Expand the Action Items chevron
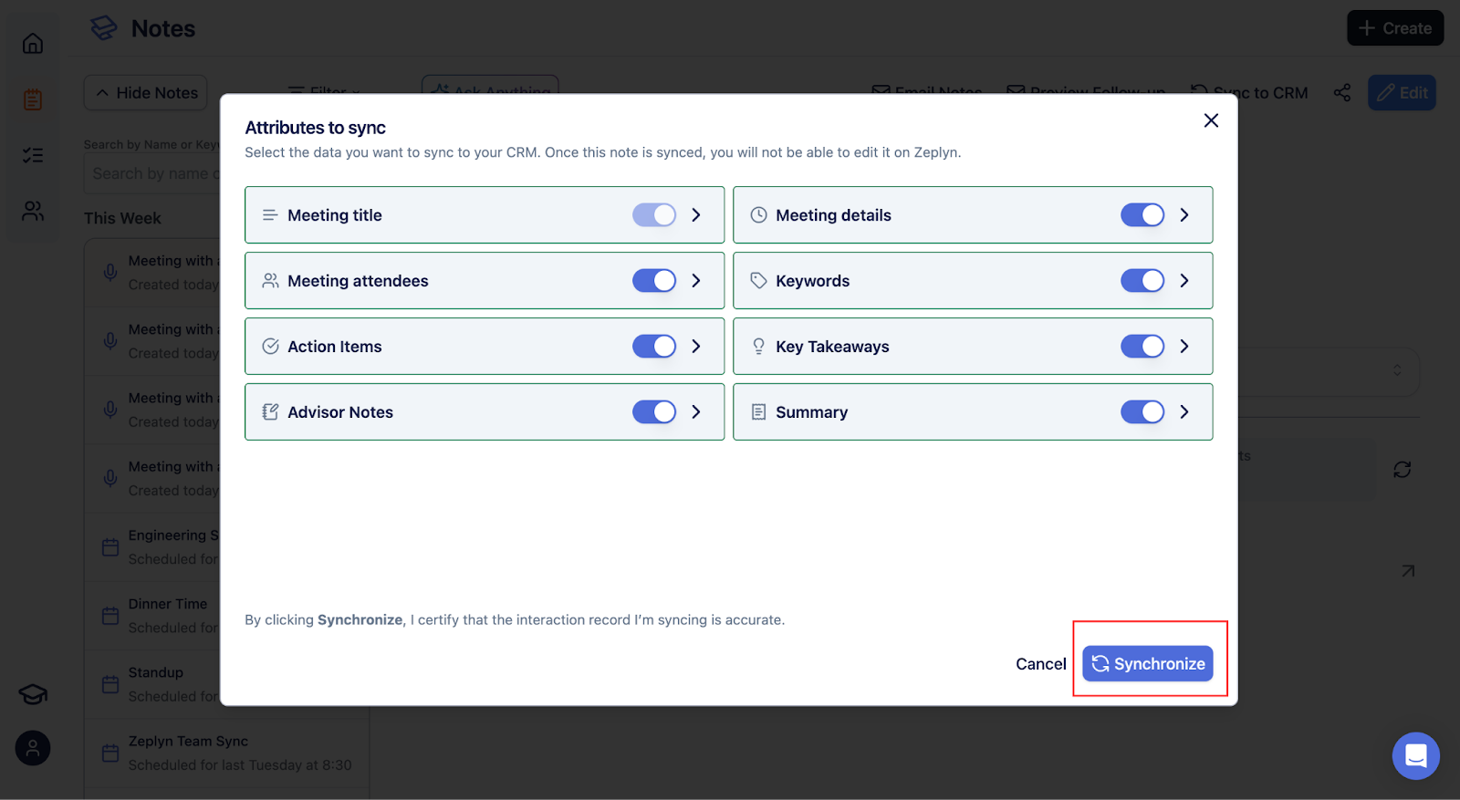1460x800 pixels. point(696,347)
